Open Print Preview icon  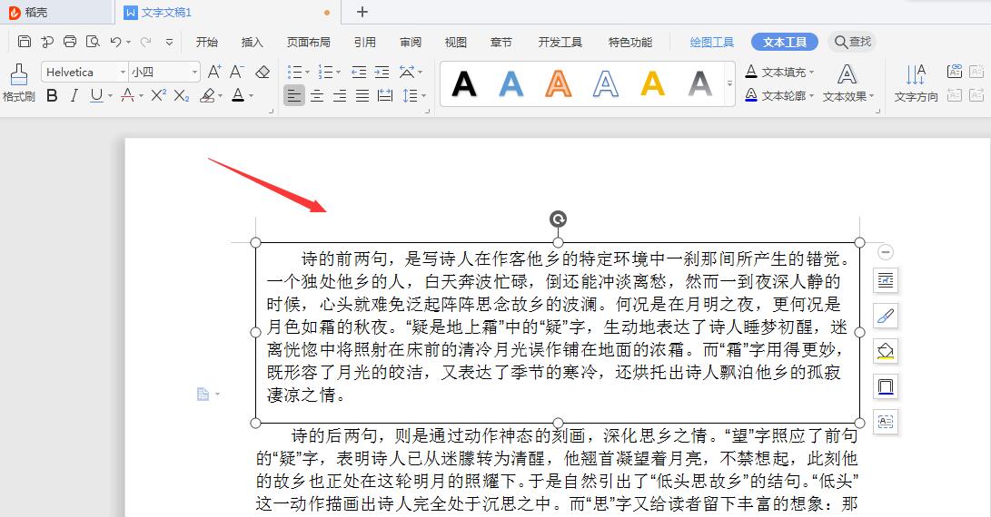click(x=93, y=42)
